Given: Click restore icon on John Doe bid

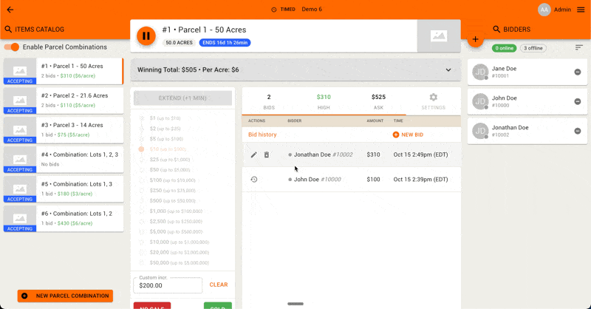Looking at the screenshot, I should (x=254, y=179).
